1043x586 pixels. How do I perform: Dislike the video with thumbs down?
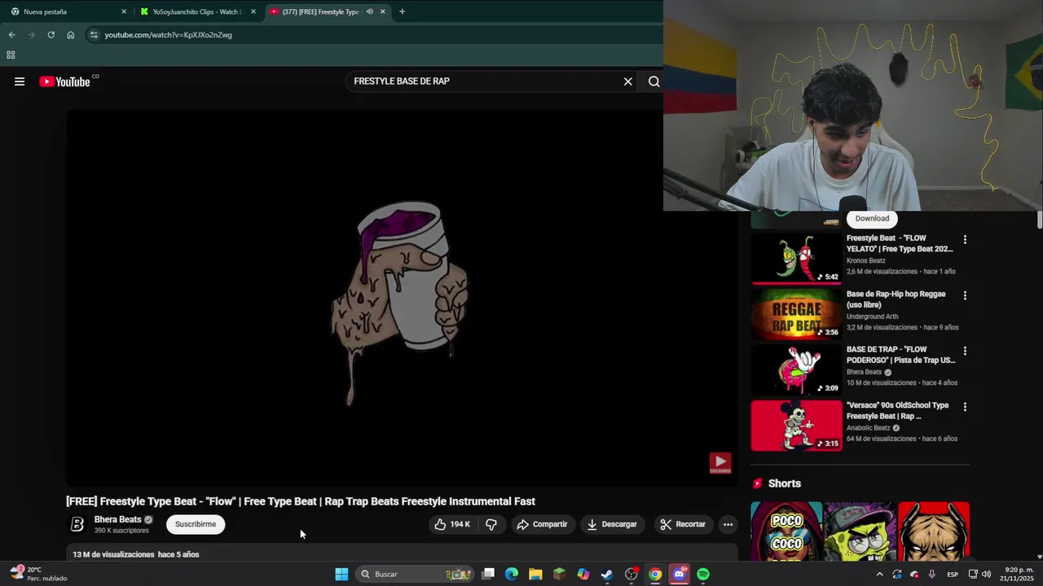click(491, 524)
